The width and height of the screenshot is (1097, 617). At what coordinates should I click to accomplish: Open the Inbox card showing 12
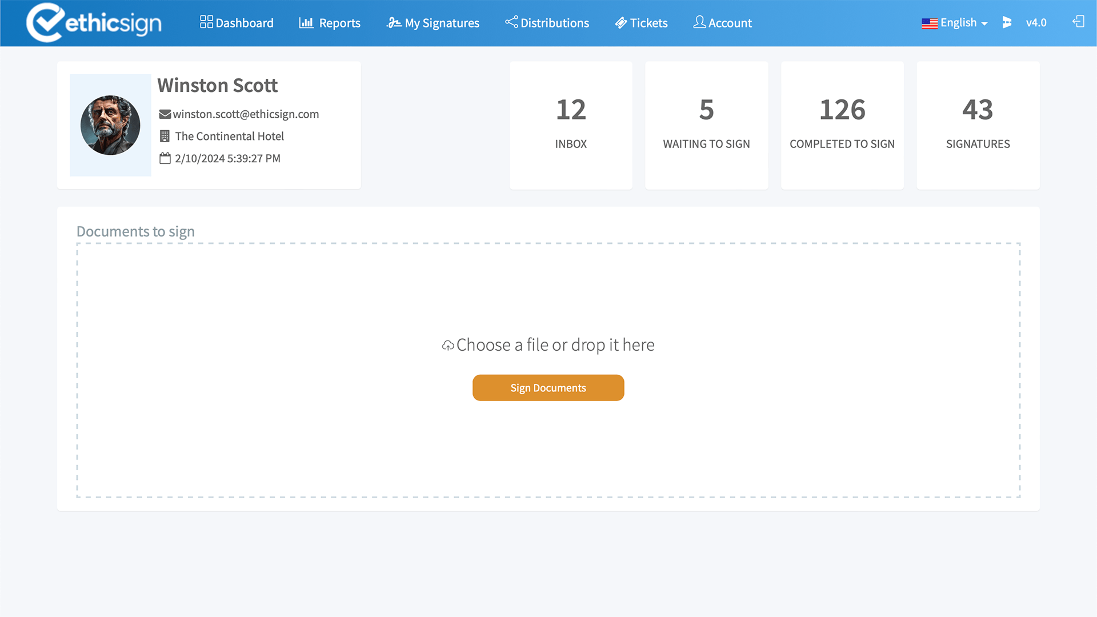click(x=571, y=125)
